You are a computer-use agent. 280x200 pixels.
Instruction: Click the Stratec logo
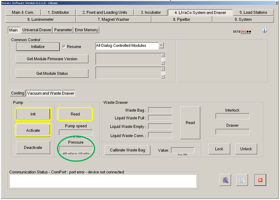tap(242, 32)
